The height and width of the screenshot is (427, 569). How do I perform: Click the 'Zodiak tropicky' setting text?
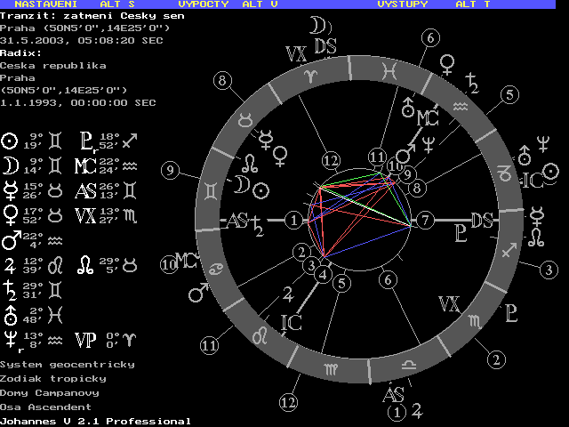52,378
